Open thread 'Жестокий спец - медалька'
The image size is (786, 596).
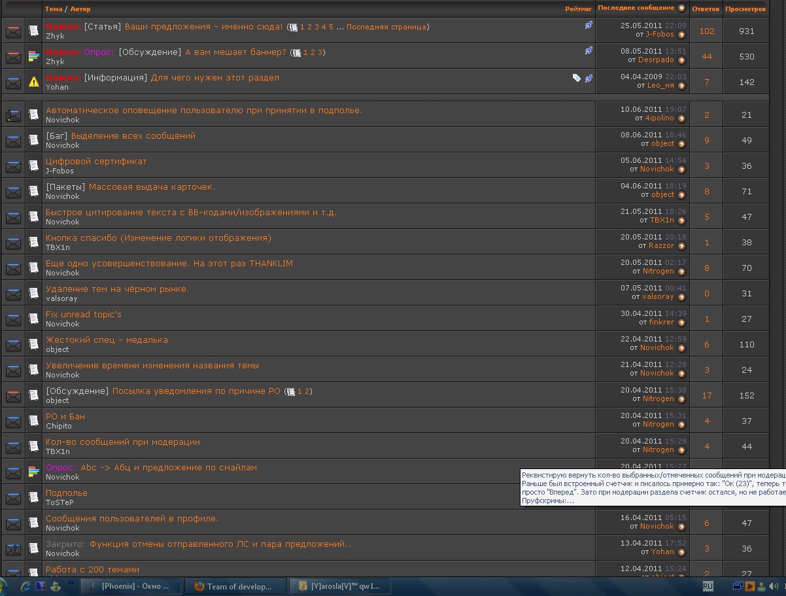pyautogui.click(x=107, y=340)
